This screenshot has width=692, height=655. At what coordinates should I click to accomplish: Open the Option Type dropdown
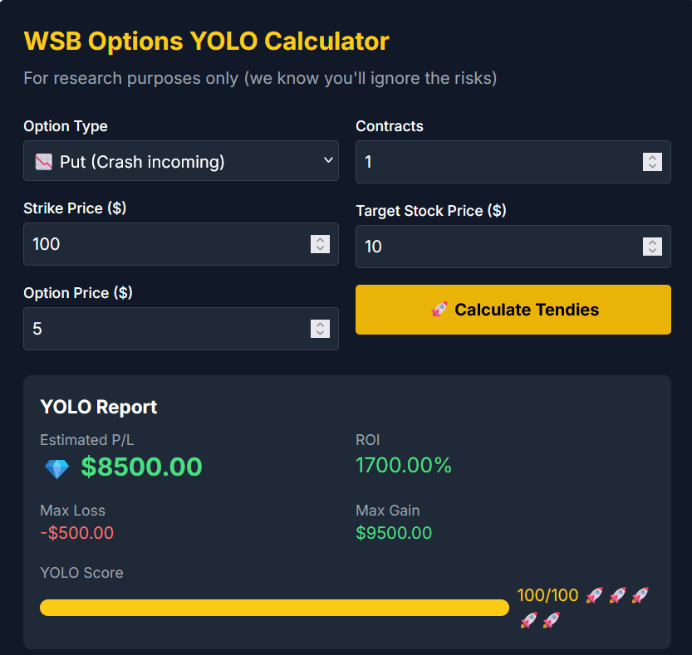(x=180, y=161)
